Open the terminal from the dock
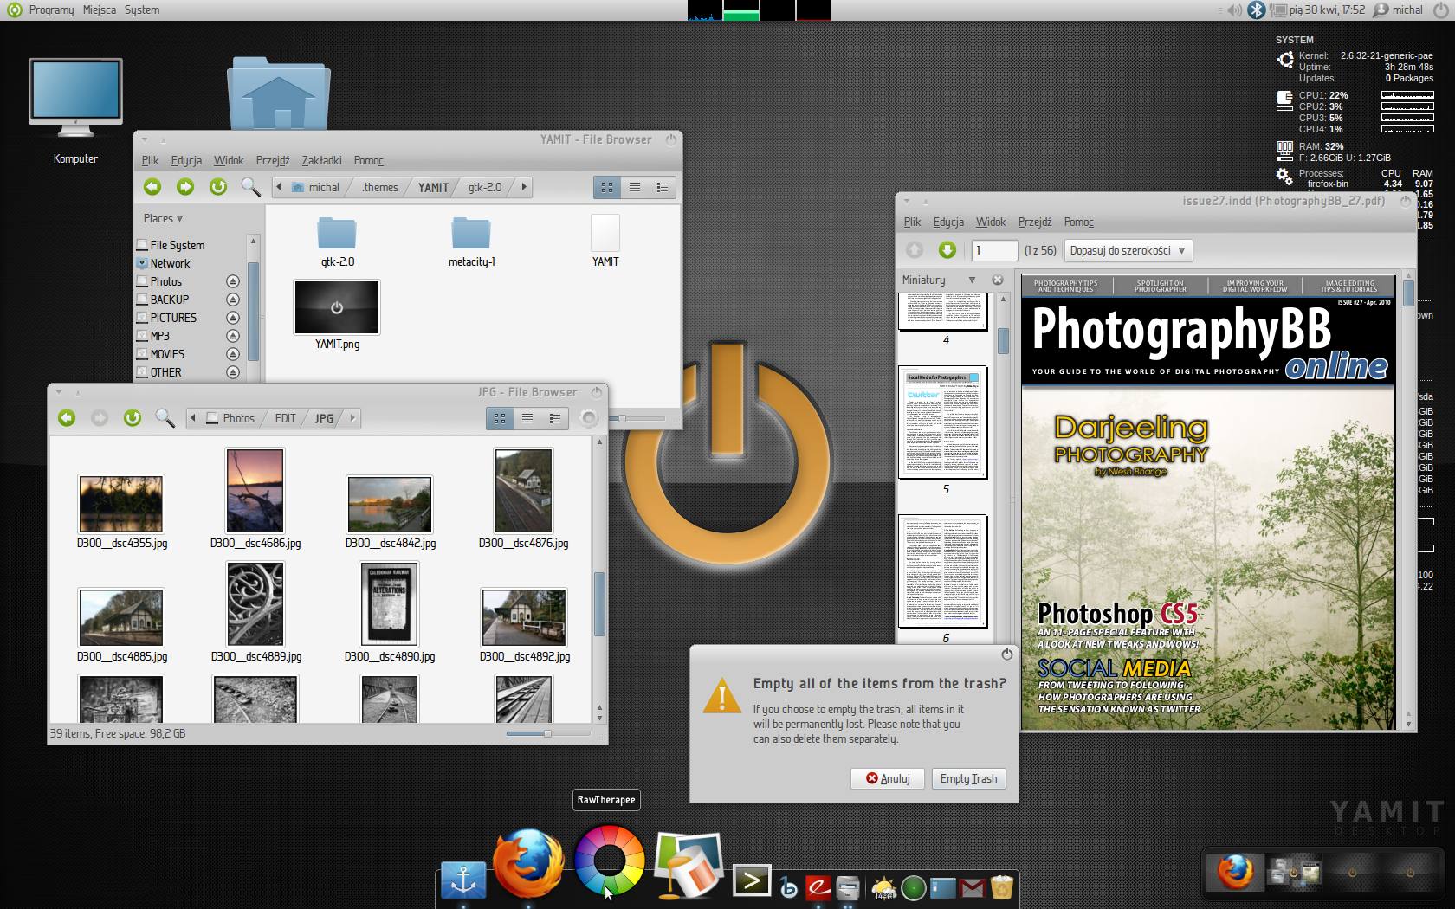 click(x=751, y=881)
